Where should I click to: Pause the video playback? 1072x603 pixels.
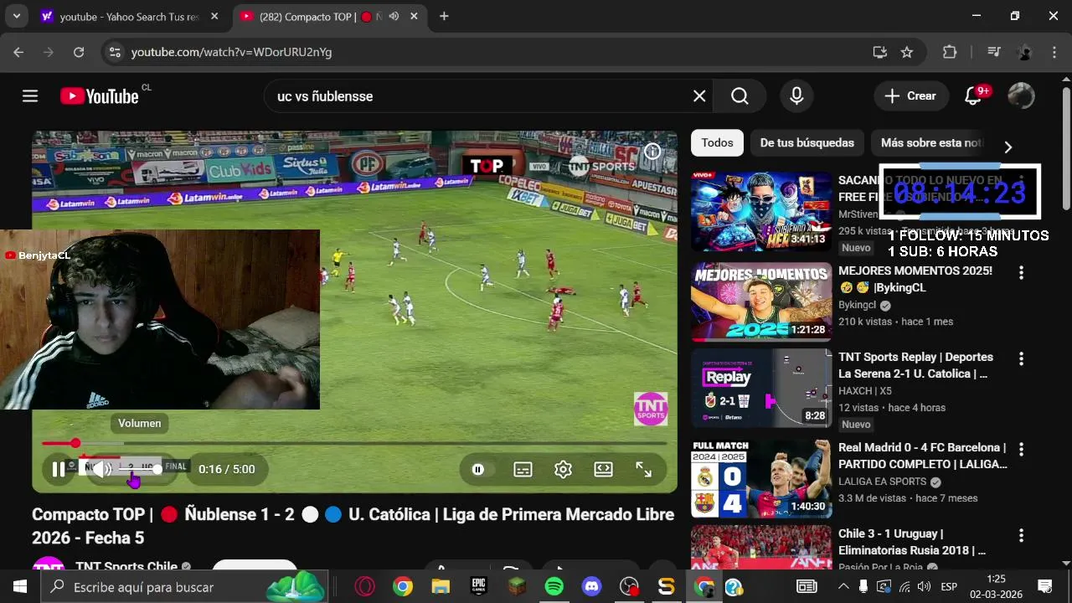pos(59,469)
